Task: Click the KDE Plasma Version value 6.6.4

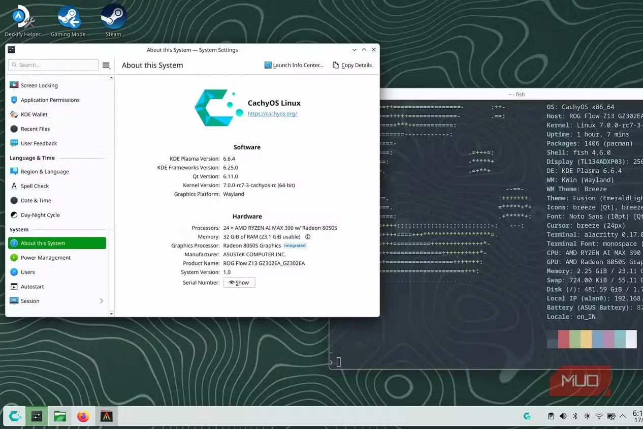Action: click(230, 159)
